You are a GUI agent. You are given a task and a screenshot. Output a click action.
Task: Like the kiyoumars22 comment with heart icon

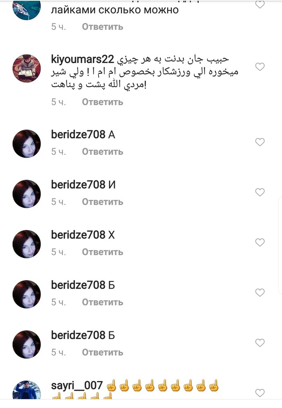coord(260,67)
